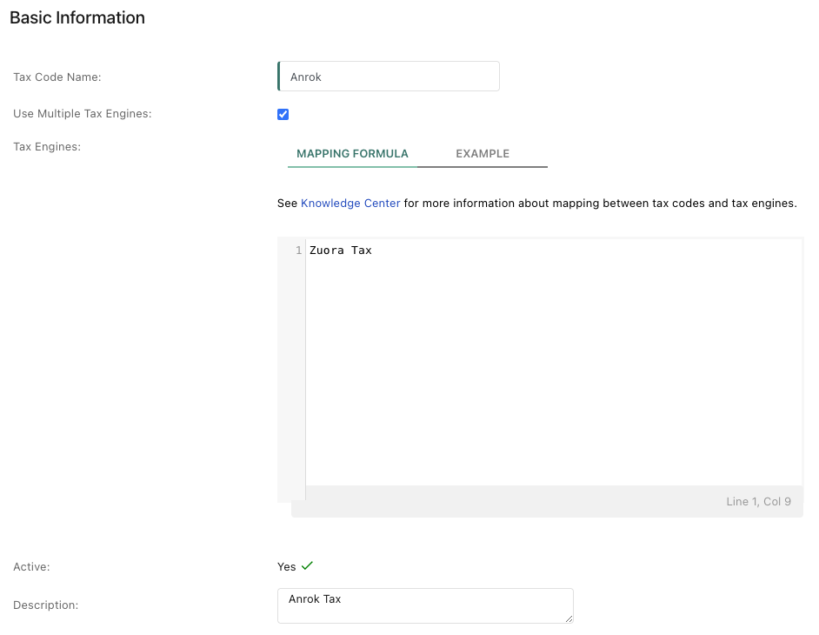Open the Example tab

coord(483,154)
